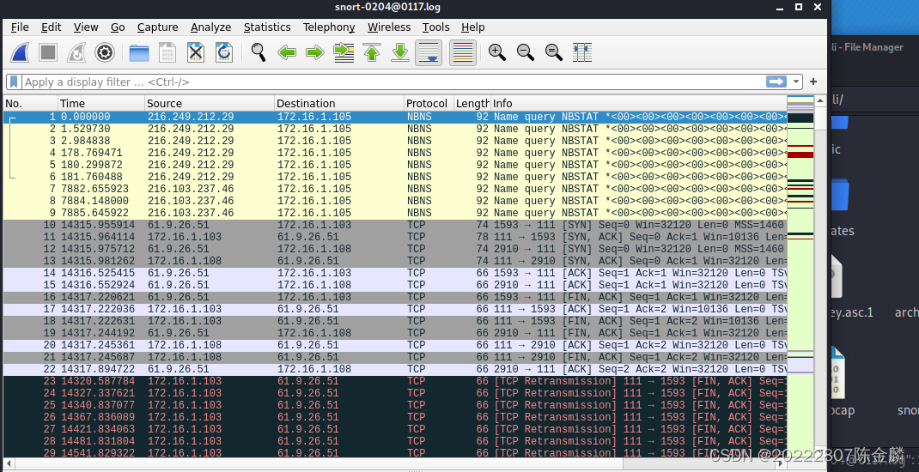Screen dimensions: 919x472
Task: Reset text to normal size icon
Action: (x=554, y=52)
